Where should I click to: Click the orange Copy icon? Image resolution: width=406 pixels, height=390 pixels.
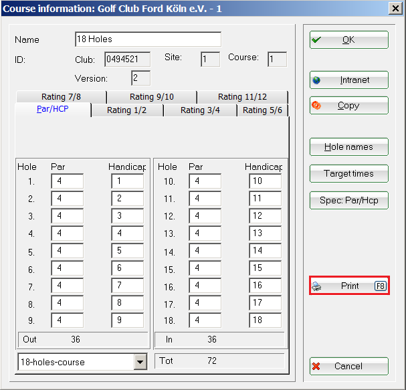point(316,106)
